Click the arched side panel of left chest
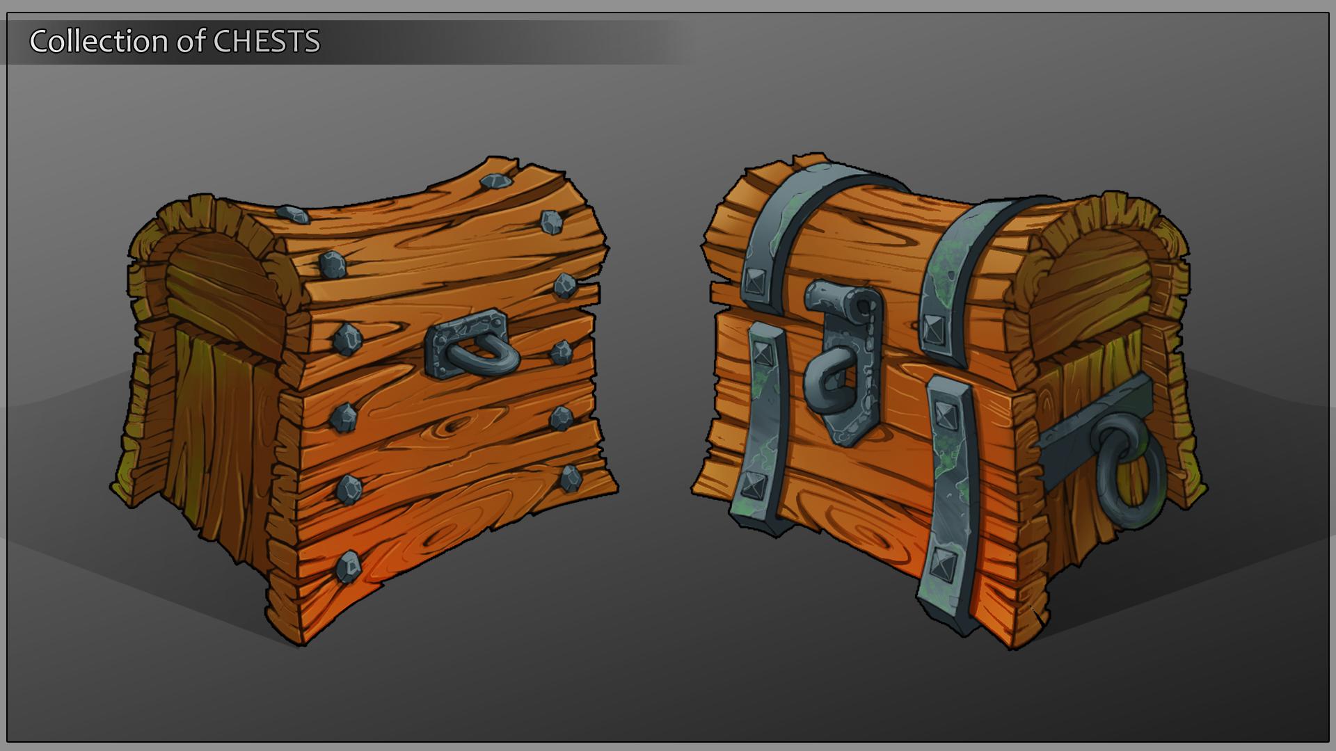Viewport: 1336px width, 751px height. pyautogui.click(x=217, y=271)
